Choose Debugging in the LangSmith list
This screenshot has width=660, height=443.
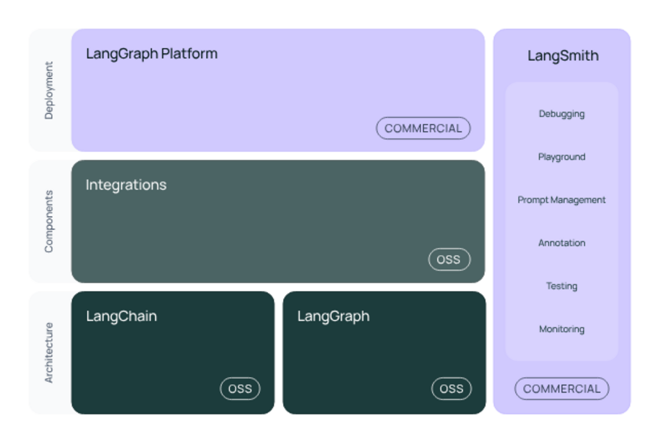561,114
